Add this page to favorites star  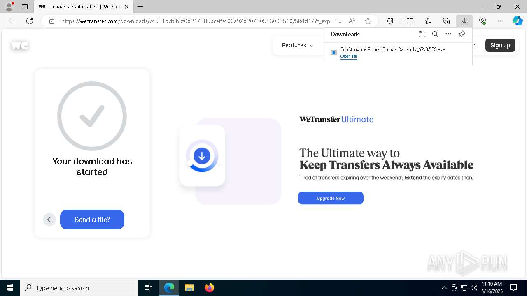click(x=368, y=21)
